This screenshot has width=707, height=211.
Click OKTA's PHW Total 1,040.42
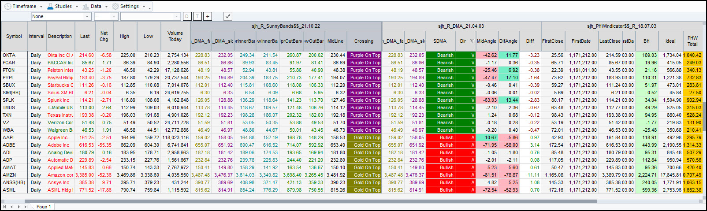click(x=692, y=55)
